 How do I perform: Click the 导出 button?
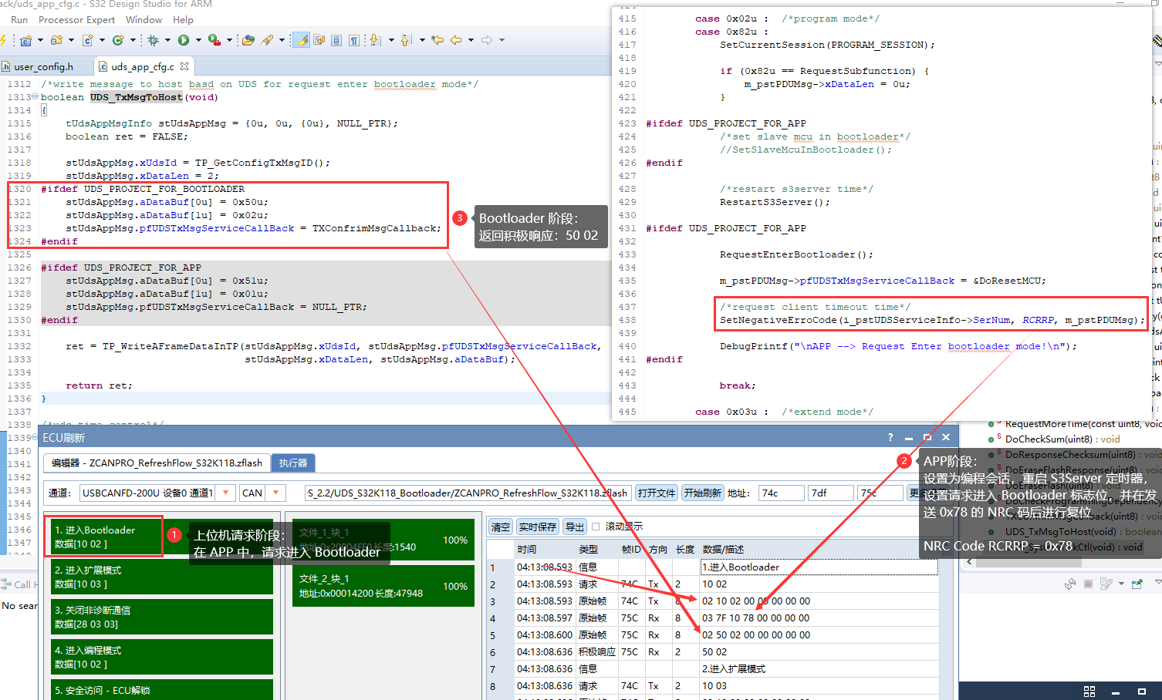[x=574, y=527]
